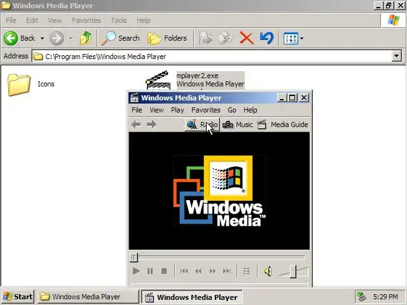The width and height of the screenshot is (407, 305).
Task: Open the Media Guide toolbar button
Action: click(x=282, y=125)
